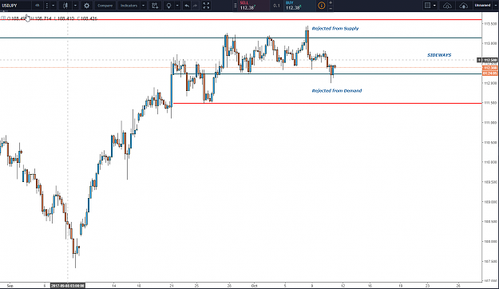This screenshot has height=289, width=499.
Task: Click the 2017-09-08 date marker
Action: (68, 286)
